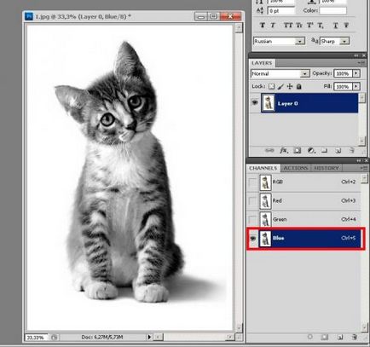Lock image pixels with brush icon
Viewport: 370px width, 347px height.
[280, 86]
